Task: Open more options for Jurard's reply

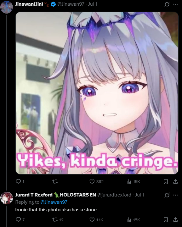Action: tap(175, 195)
